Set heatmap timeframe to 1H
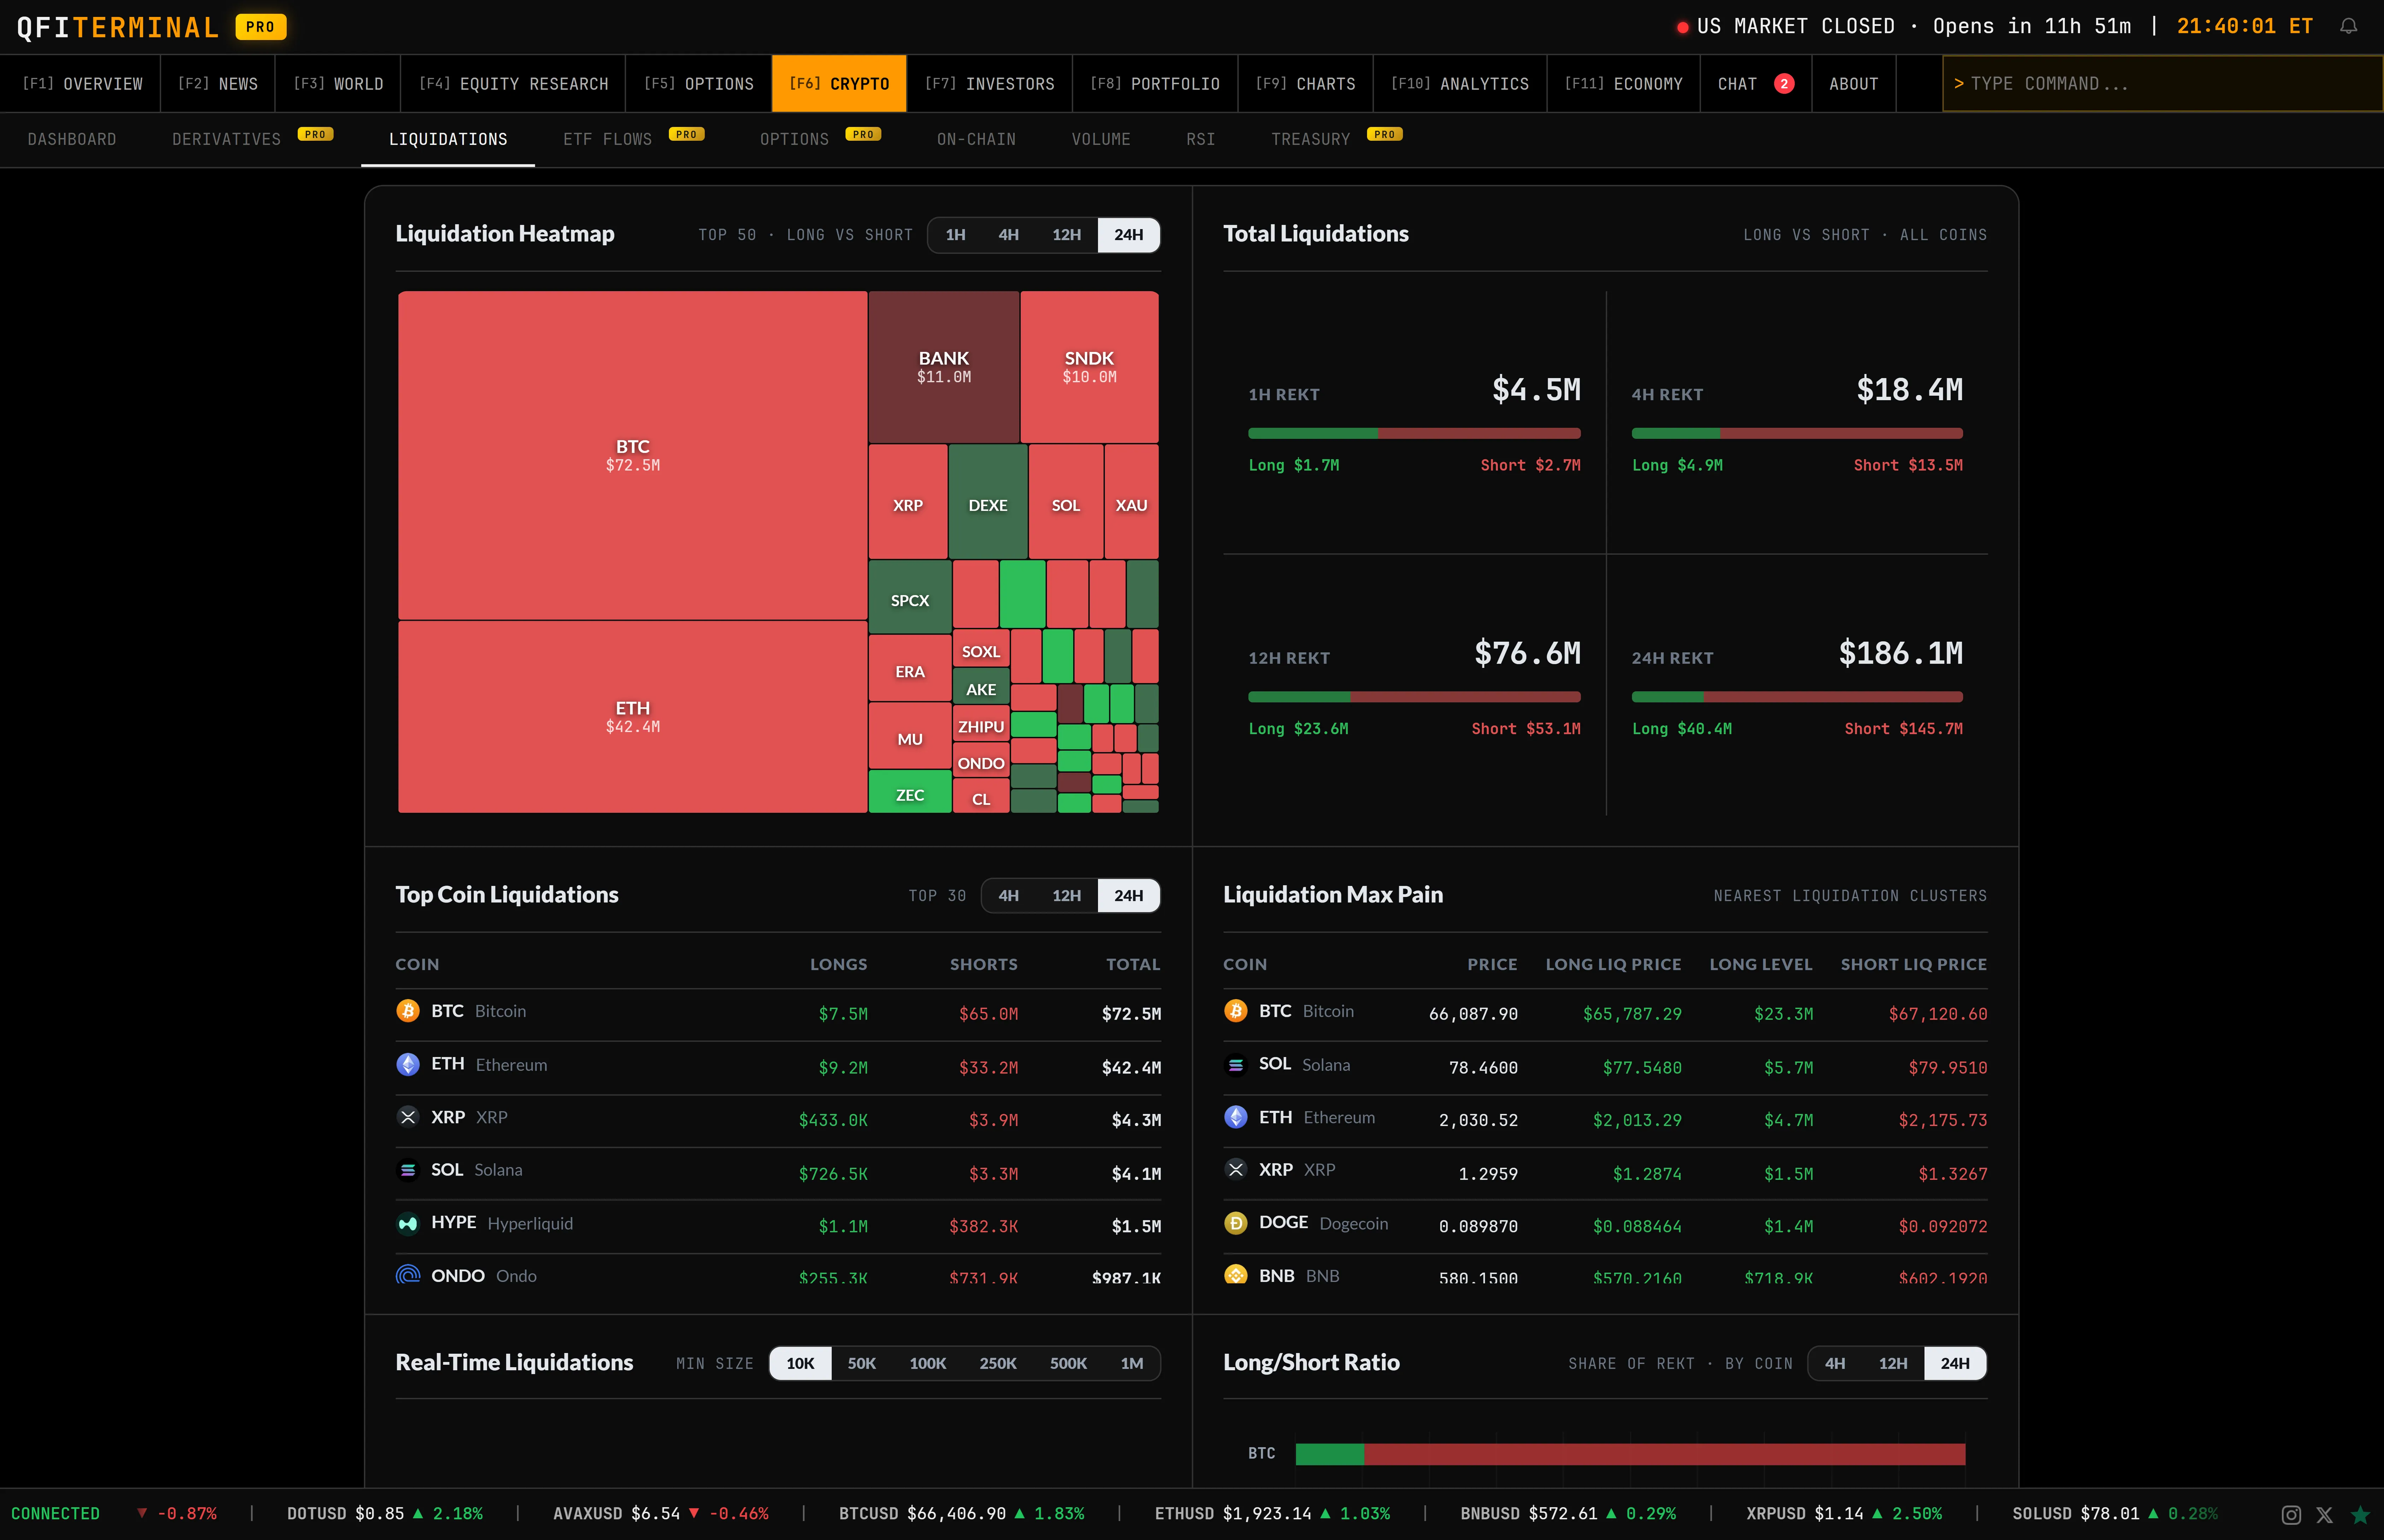The image size is (2384, 1540). click(x=956, y=235)
